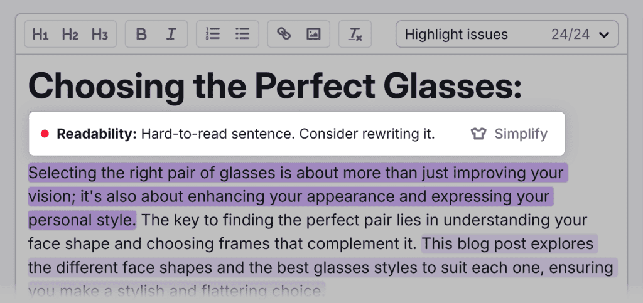Insert a bulleted list
The width and height of the screenshot is (643, 303).
[242, 35]
